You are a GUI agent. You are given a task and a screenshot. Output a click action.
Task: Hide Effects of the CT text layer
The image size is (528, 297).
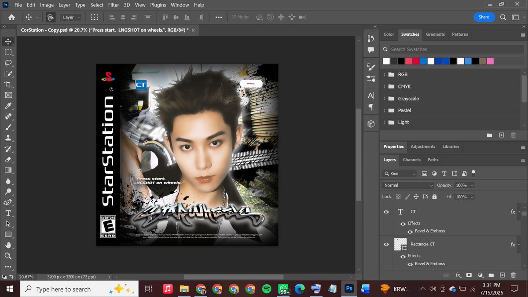click(x=403, y=223)
